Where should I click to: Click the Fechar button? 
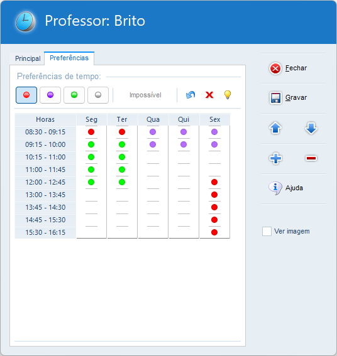[x=288, y=68]
